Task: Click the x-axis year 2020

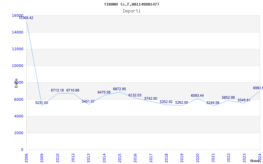Action: tap(198, 158)
